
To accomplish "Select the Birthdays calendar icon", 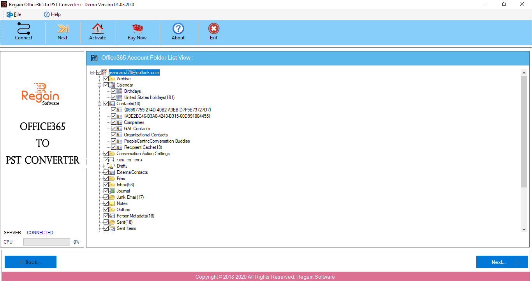I will tap(120, 91).
